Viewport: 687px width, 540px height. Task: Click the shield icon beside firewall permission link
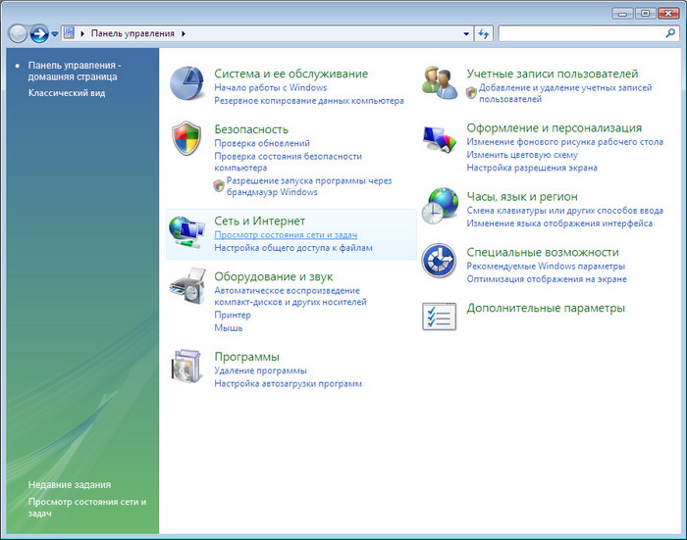pos(219,185)
